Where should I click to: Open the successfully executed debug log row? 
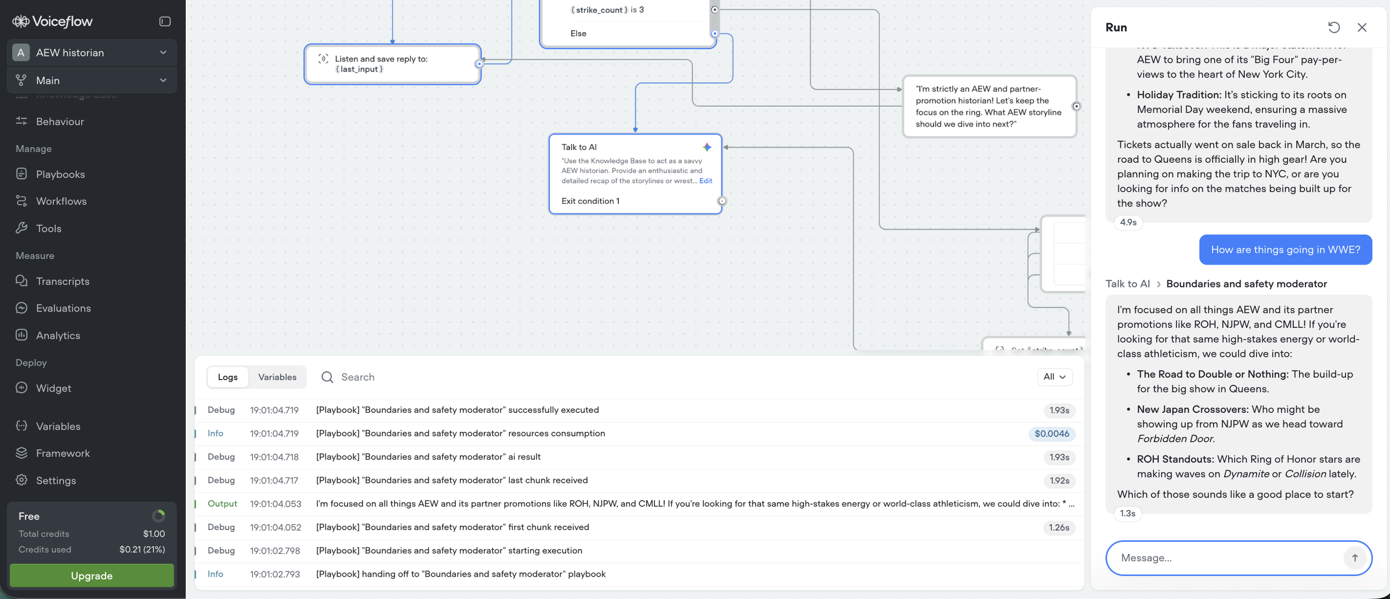639,410
